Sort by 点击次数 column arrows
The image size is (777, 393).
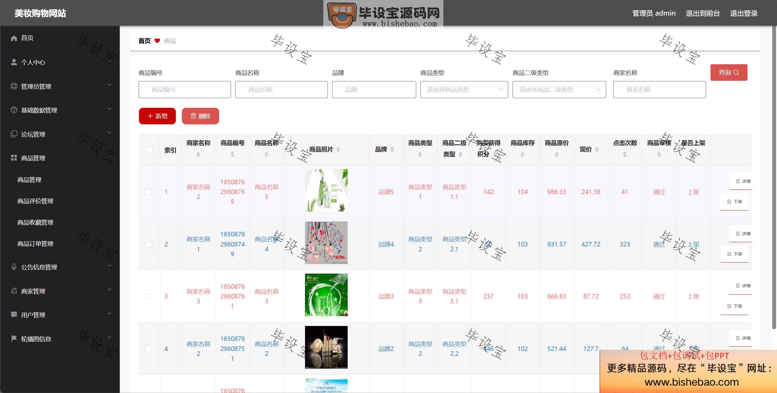625,154
